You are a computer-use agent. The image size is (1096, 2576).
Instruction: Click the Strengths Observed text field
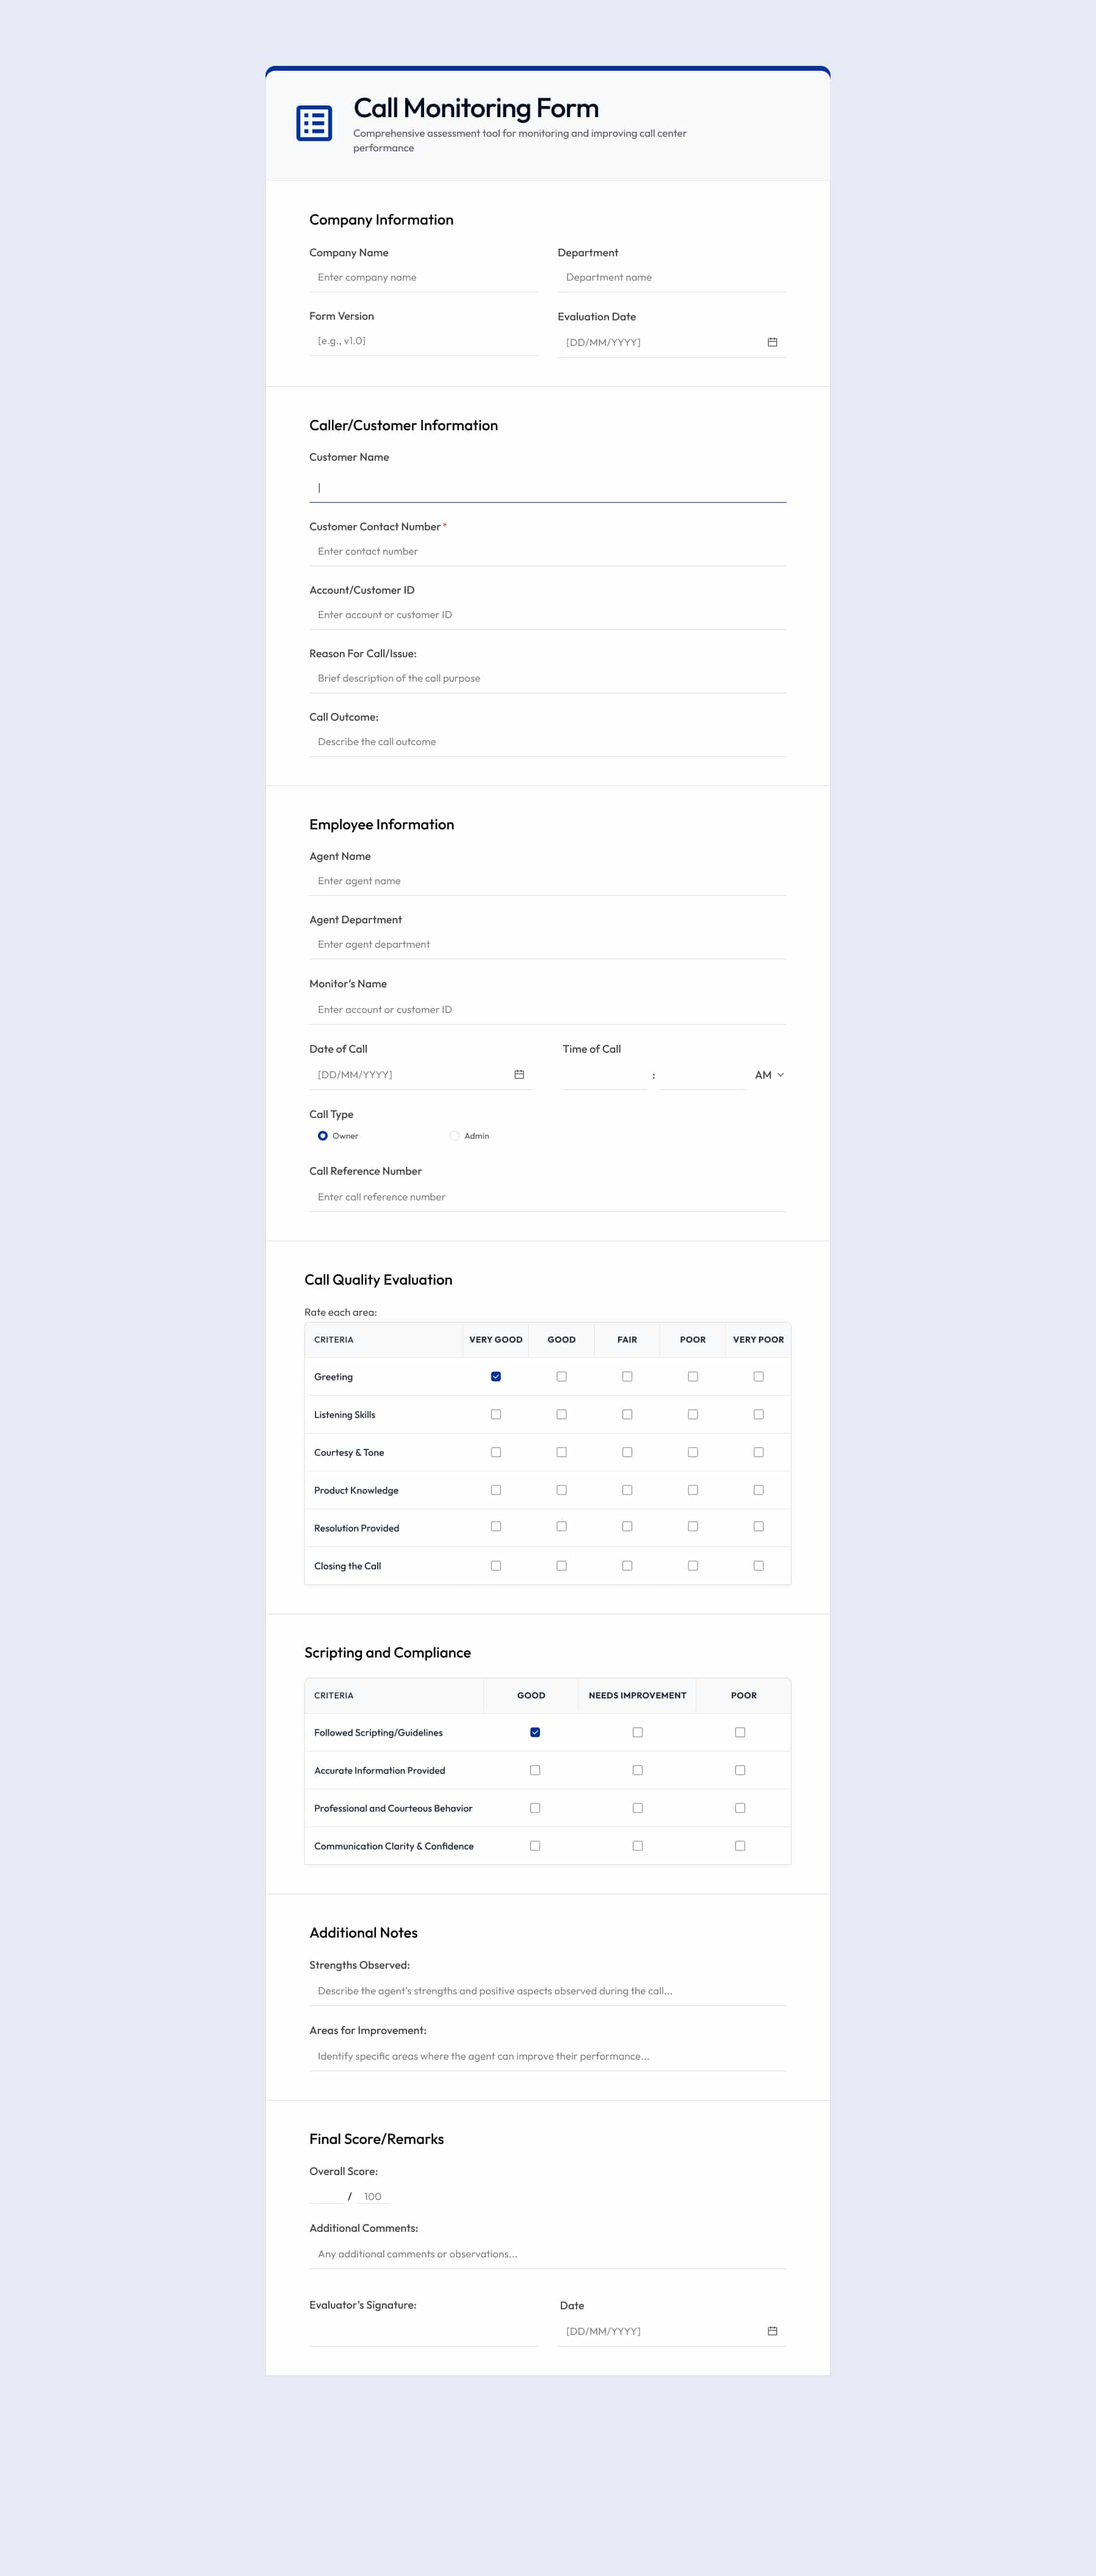point(547,1991)
